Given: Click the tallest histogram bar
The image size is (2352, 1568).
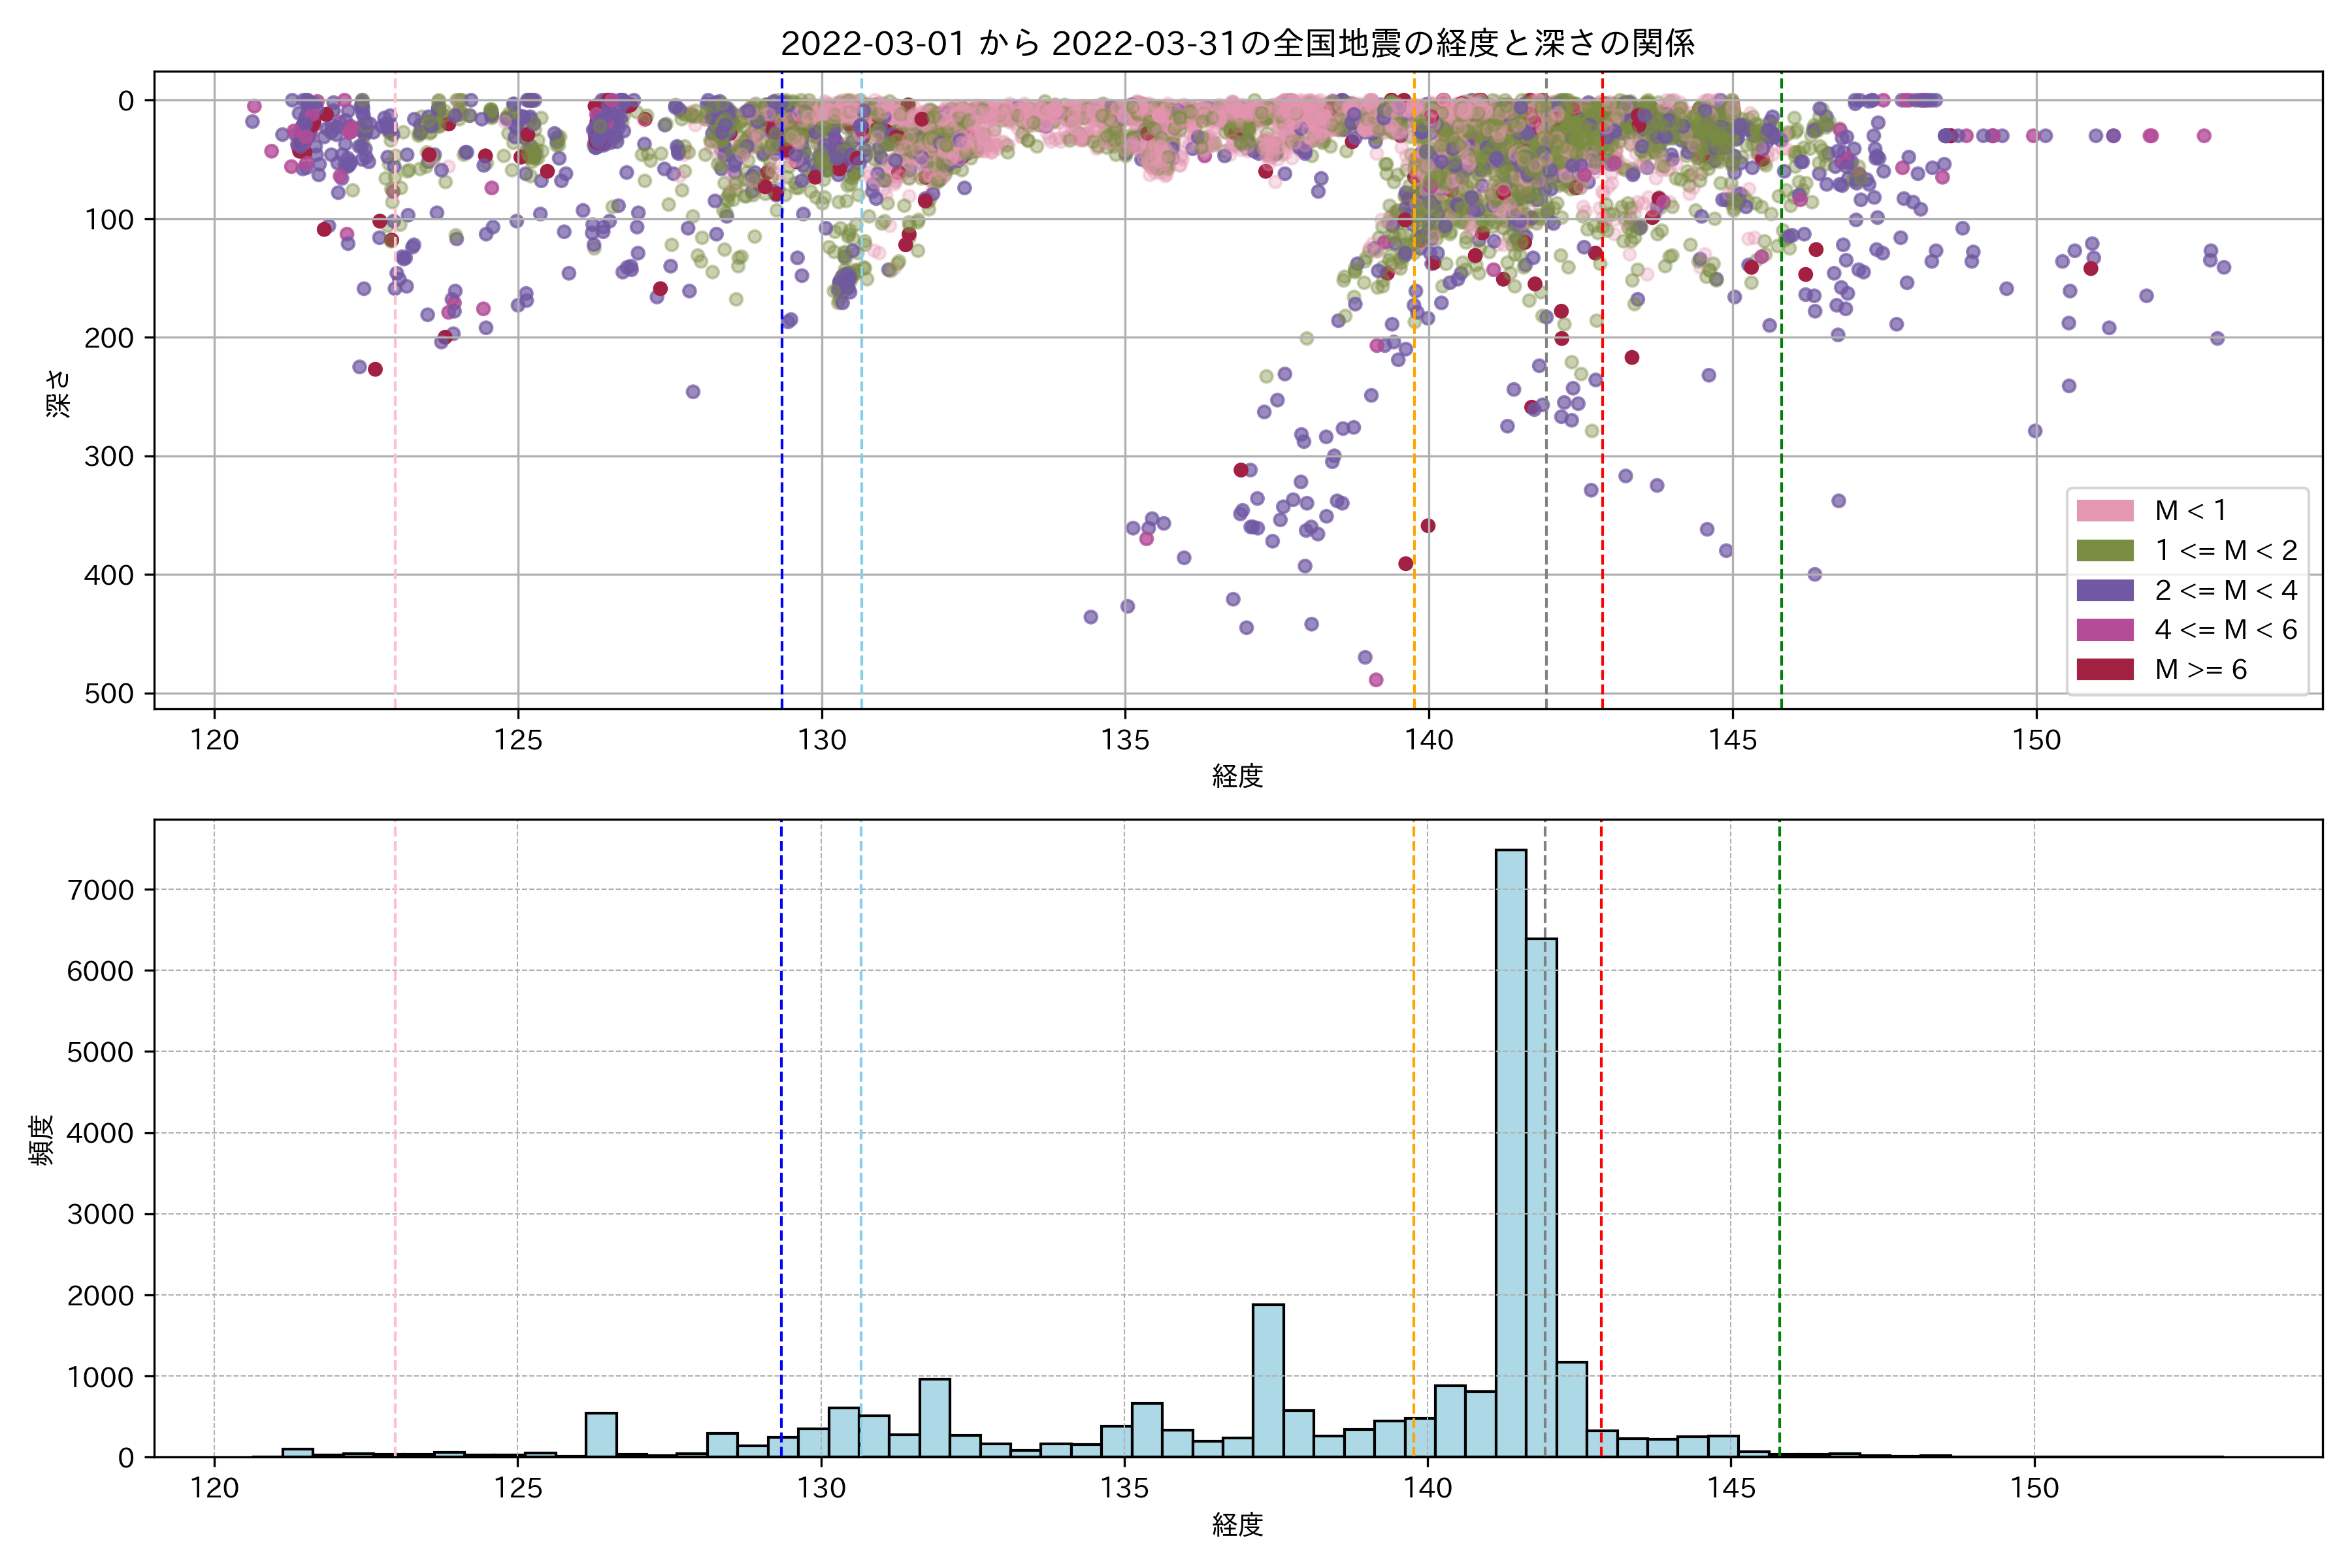Looking at the screenshot, I should [x=1510, y=1150].
